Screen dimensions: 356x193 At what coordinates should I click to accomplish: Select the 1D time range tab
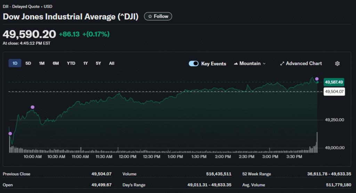tap(15, 63)
